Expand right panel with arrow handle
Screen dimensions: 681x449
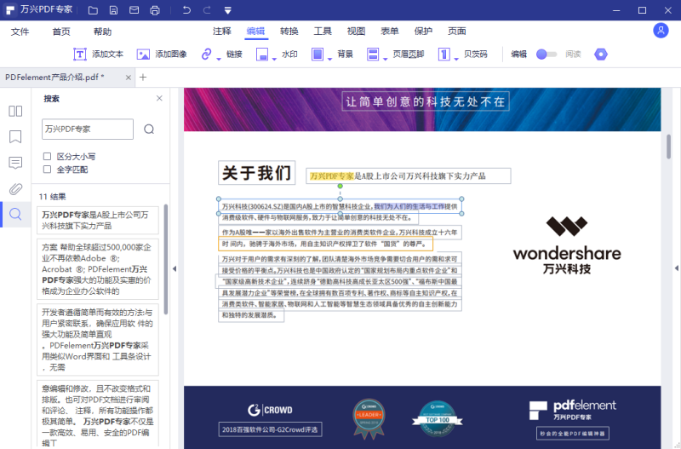676,268
